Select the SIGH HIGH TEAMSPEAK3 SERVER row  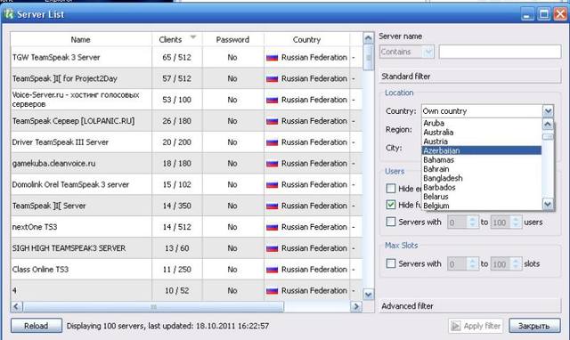(x=187, y=248)
